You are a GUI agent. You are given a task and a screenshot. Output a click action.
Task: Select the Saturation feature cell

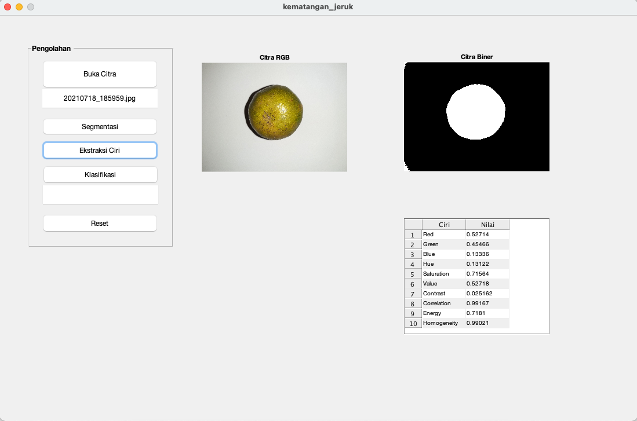444,274
